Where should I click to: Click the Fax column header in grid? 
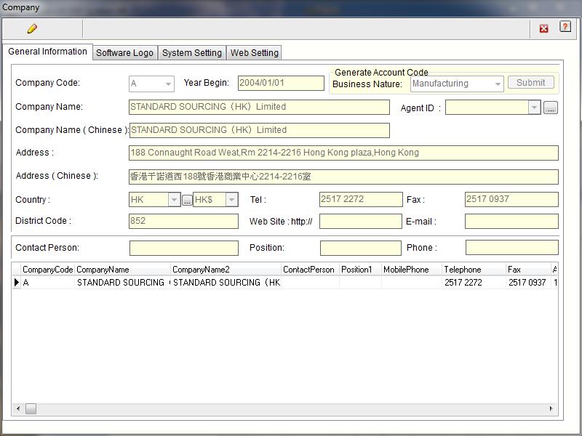(x=528, y=270)
